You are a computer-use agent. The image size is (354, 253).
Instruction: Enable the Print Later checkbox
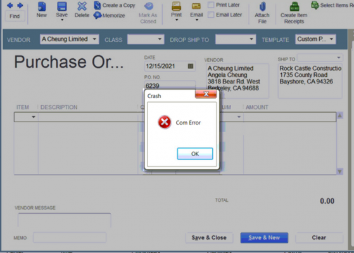[x=211, y=4]
